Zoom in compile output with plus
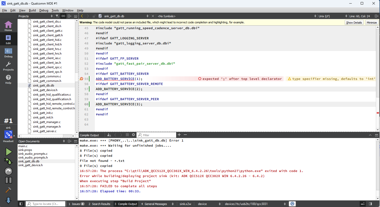This screenshot has width=380, height=207. (179, 135)
